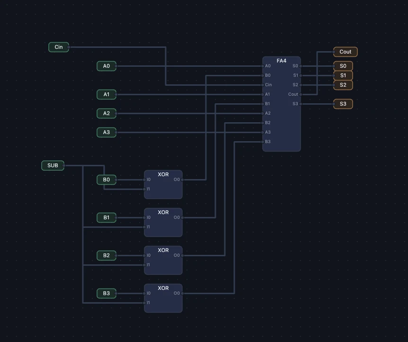Click the FA4 S1 output pin
This screenshot has height=342, width=408.
(301, 75)
